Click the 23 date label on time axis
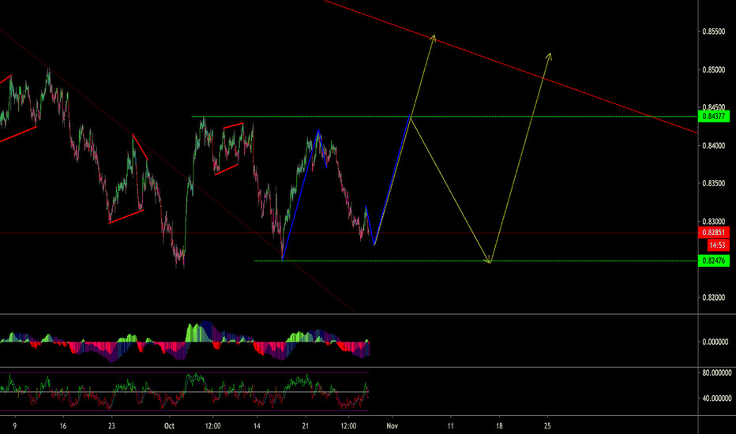The height and width of the screenshot is (434, 736). (111, 426)
